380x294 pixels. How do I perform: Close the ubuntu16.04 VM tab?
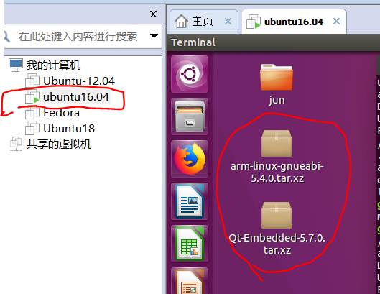click(x=336, y=22)
